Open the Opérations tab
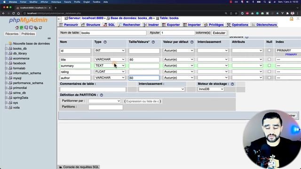The height and width of the screenshot is (169, 301). point(238,25)
